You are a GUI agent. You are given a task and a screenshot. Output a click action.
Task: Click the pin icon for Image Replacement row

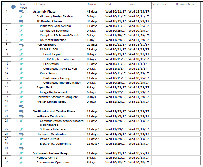22,92
